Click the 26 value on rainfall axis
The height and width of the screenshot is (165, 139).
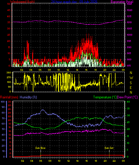pyautogui.click(x=9, y=109)
